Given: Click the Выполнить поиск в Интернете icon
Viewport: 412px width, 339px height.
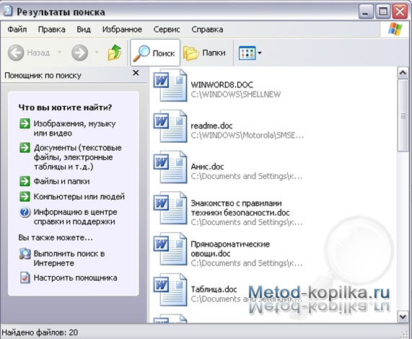Looking at the screenshot, I should click(x=25, y=254).
